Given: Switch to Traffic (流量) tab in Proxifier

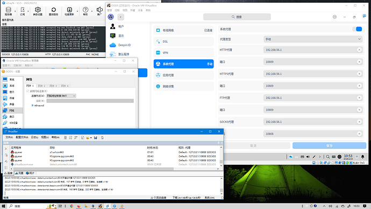Looking at the screenshot, I should (x=20, y=173).
